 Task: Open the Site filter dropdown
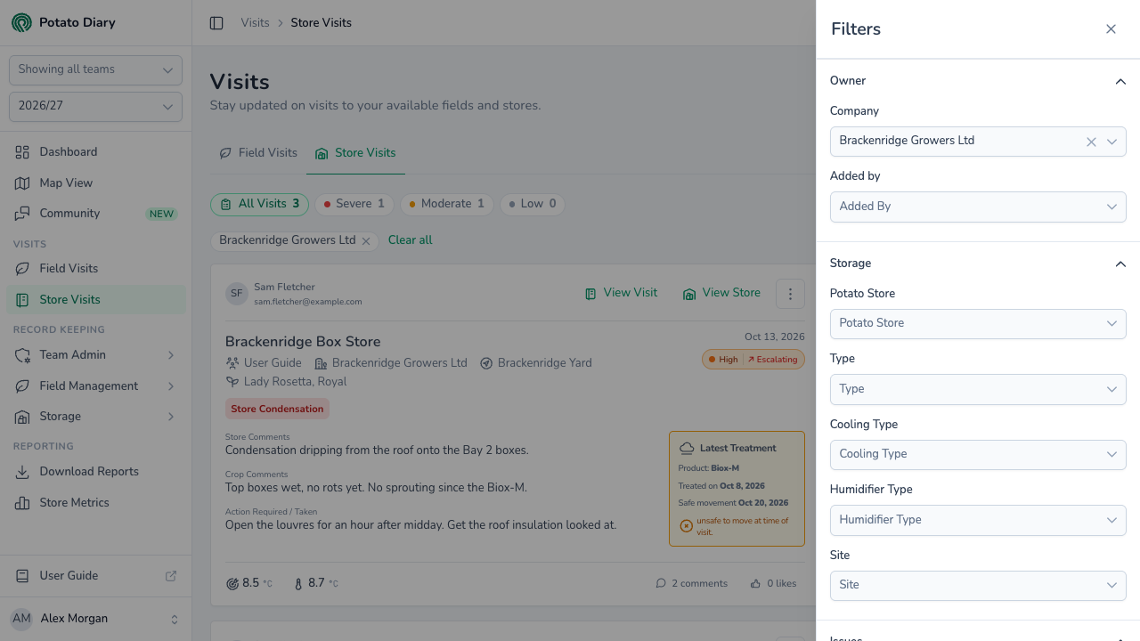coord(978,585)
